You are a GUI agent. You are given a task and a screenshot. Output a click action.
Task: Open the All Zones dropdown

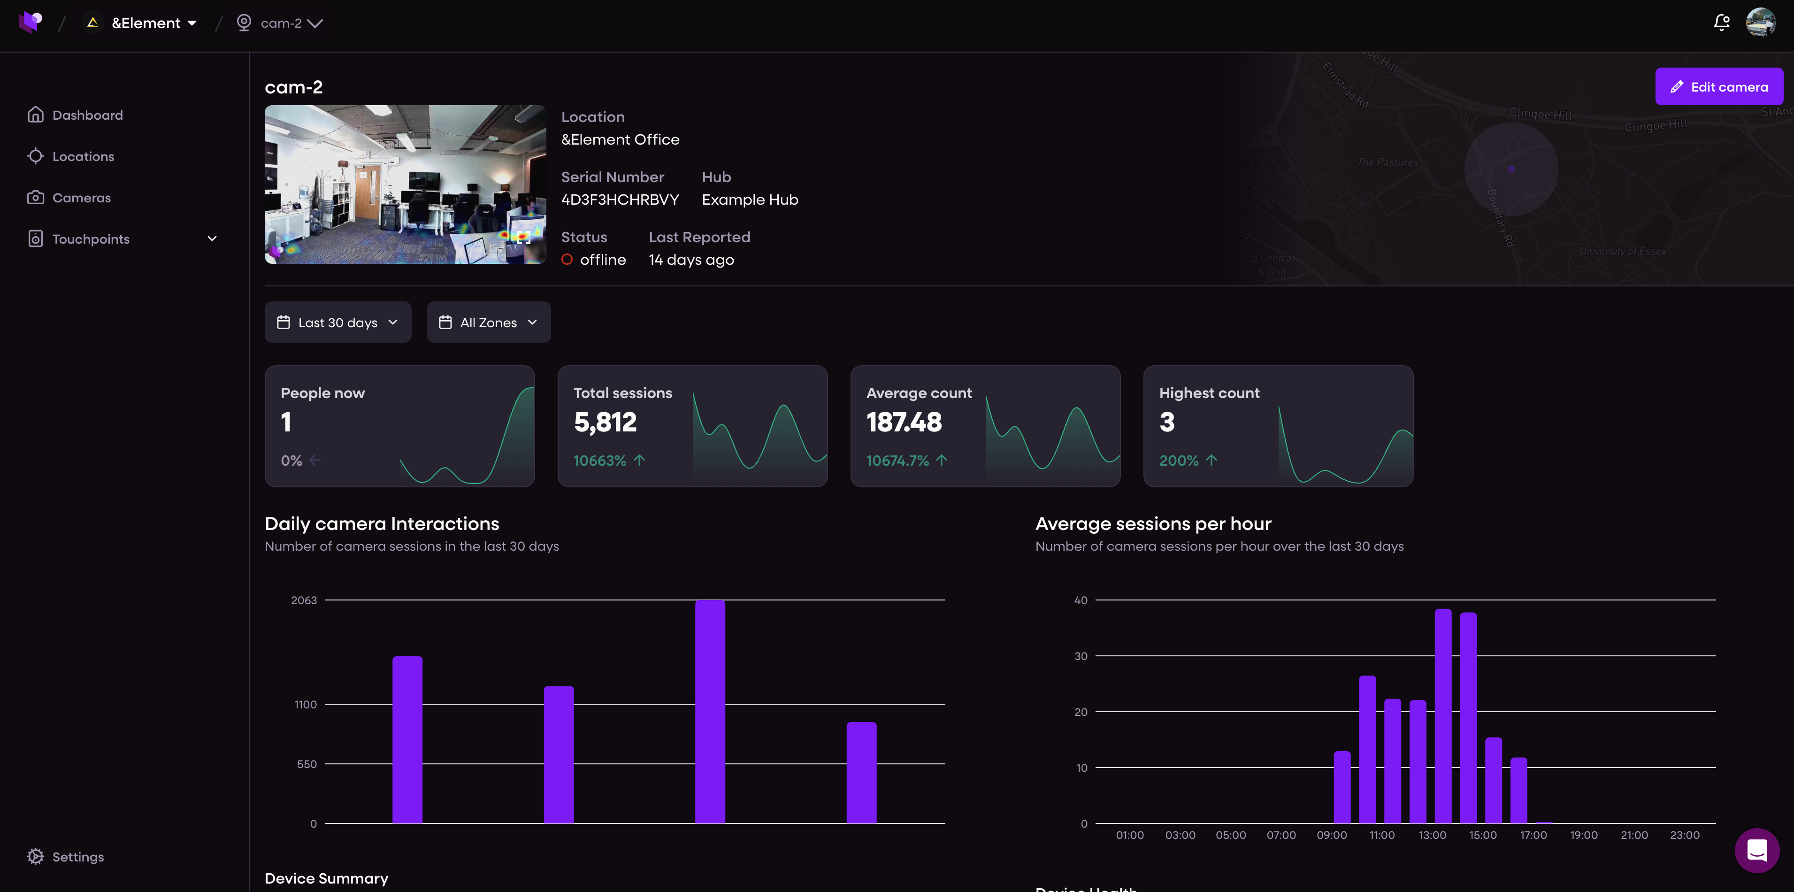click(488, 322)
